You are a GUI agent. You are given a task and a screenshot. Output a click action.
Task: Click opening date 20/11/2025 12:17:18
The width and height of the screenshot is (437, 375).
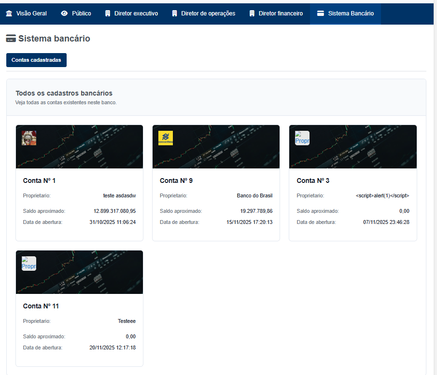click(x=113, y=347)
